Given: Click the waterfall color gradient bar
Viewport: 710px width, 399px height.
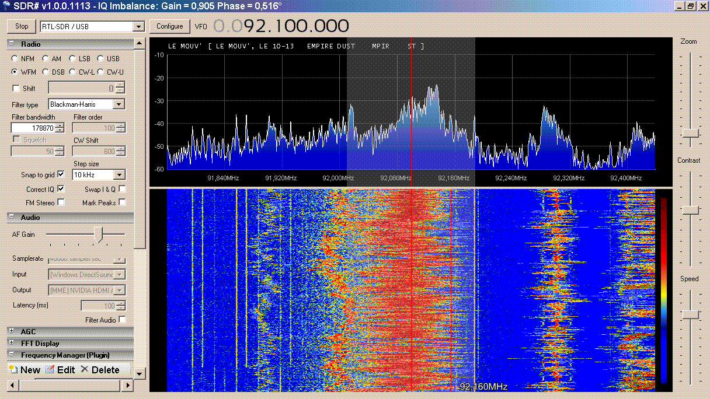Looking at the screenshot, I should click(664, 290).
